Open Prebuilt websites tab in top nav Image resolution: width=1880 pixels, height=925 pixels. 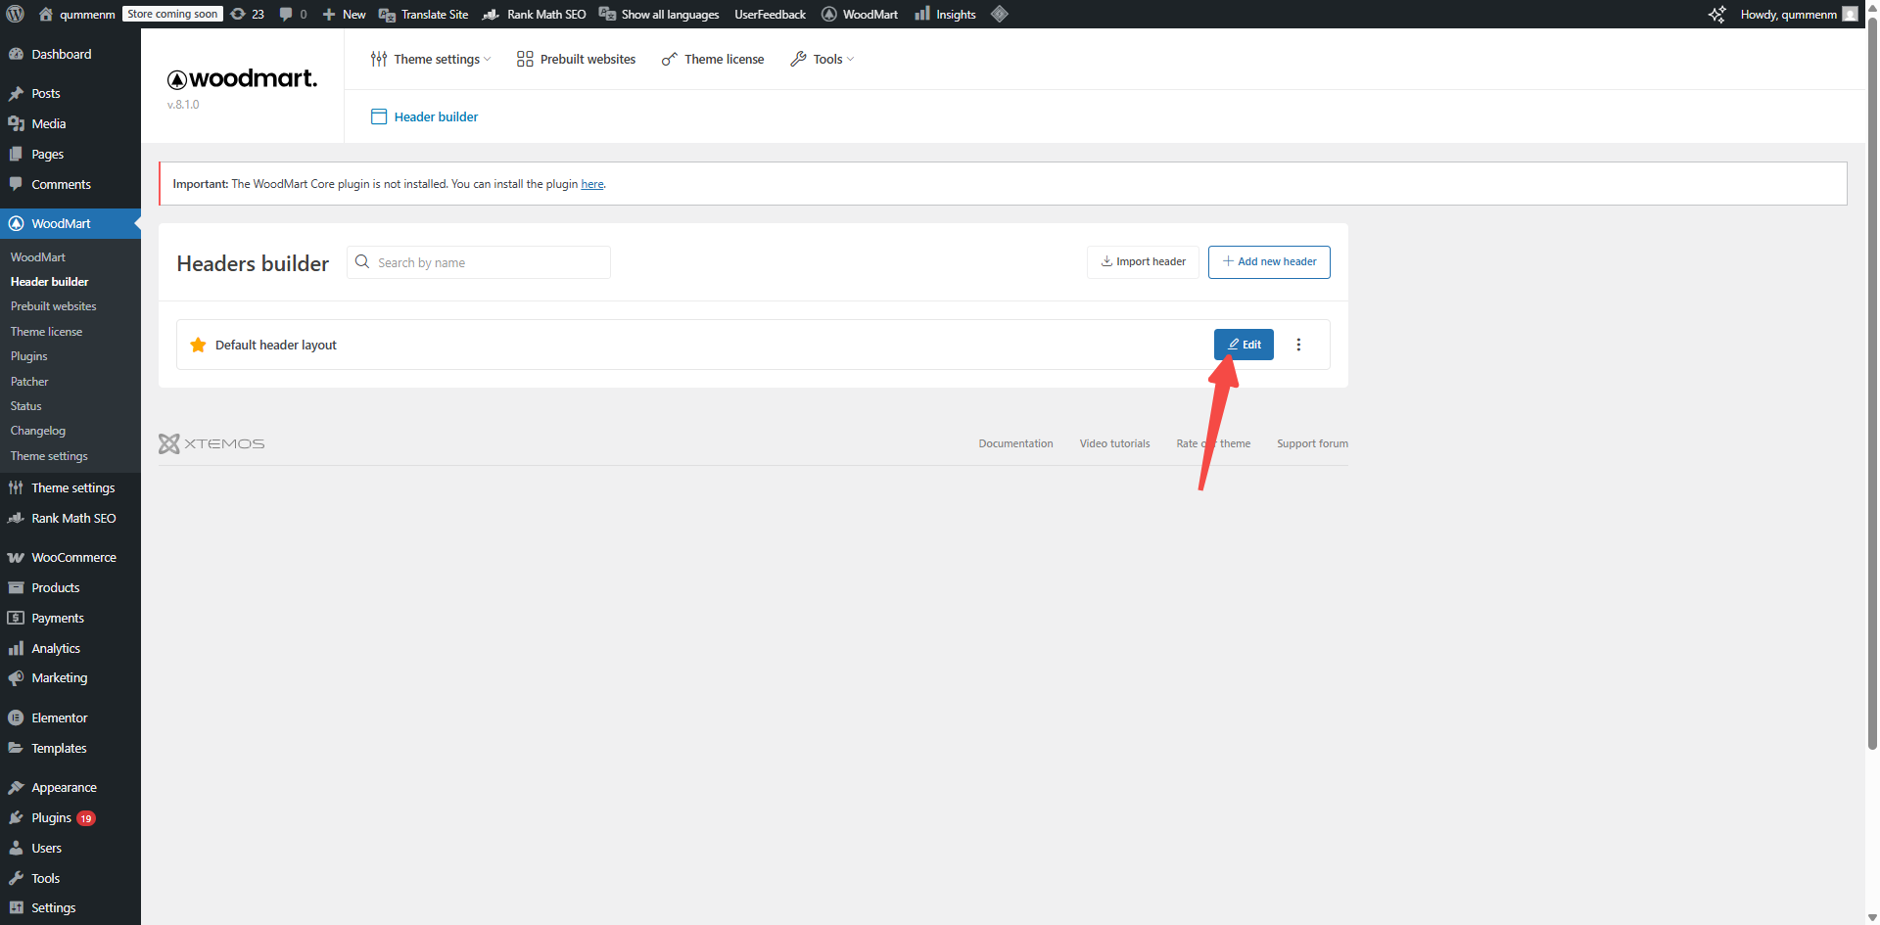coord(577,59)
